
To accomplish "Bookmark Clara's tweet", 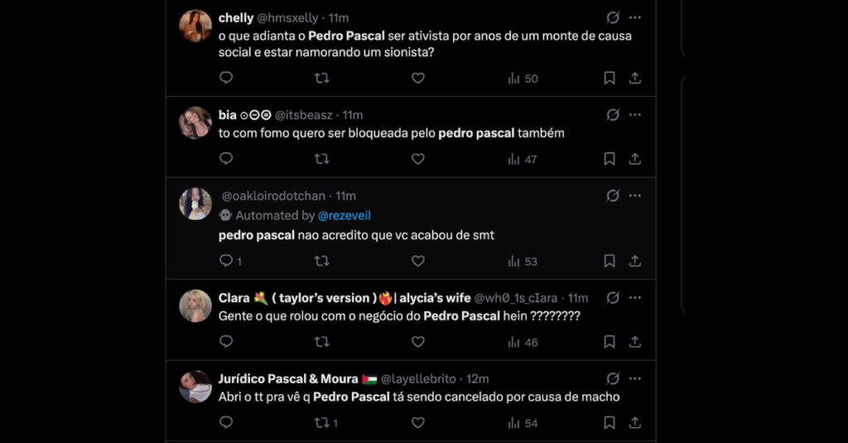I will click(x=609, y=341).
